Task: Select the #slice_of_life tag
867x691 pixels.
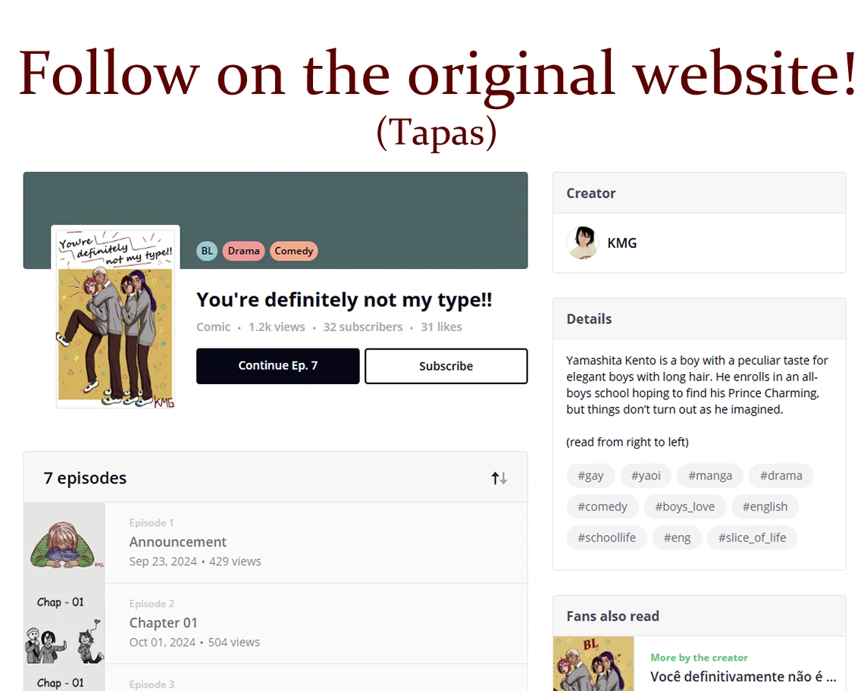Action: [752, 537]
